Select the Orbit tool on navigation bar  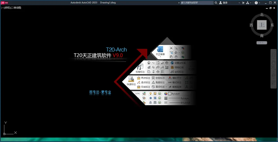click(x=273, y=75)
